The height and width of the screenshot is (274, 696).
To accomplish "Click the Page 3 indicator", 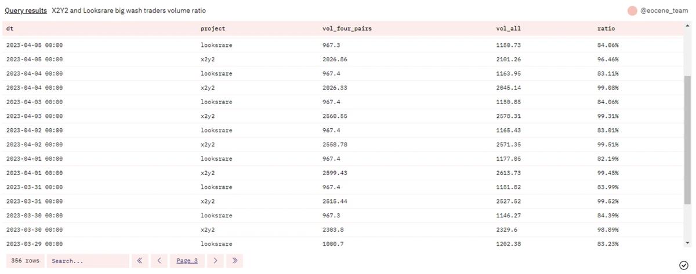I will click(x=187, y=261).
